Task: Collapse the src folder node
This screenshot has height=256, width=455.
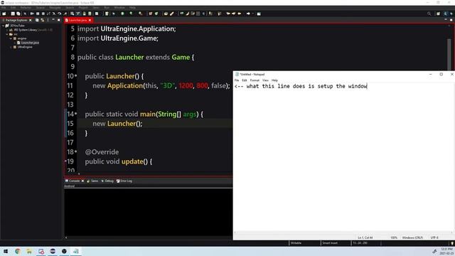Action: [7, 34]
